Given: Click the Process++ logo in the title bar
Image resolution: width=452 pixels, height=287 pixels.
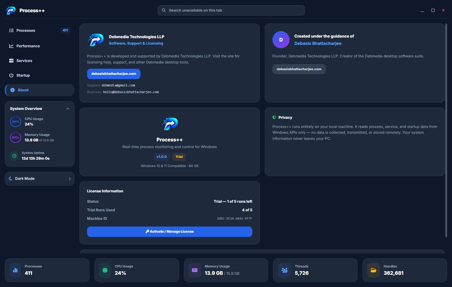Looking at the screenshot, I should tap(11, 10).
